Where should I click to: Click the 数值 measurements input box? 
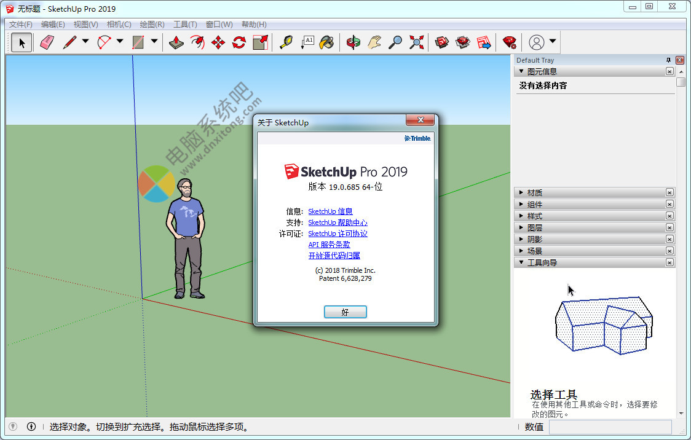[626, 426]
